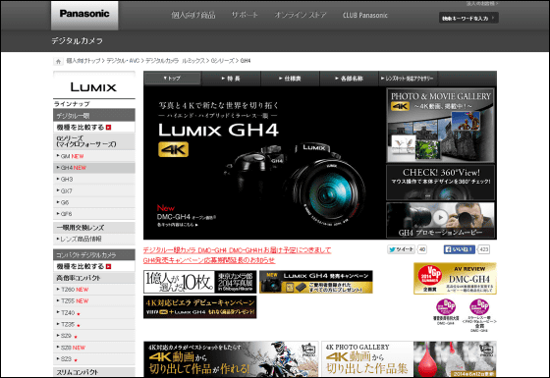Select the トップ product tab
The width and height of the screenshot is (550, 378).
[x=173, y=79]
